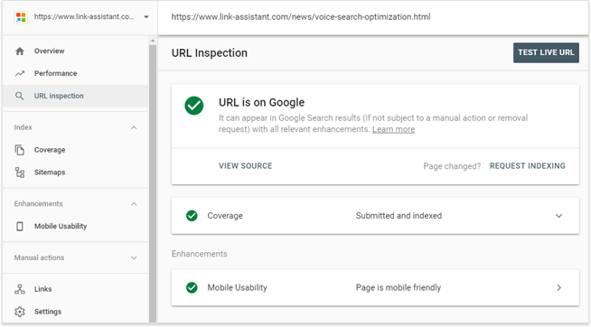Open the Learn more link
591x327 pixels.
pyautogui.click(x=393, y=129)
